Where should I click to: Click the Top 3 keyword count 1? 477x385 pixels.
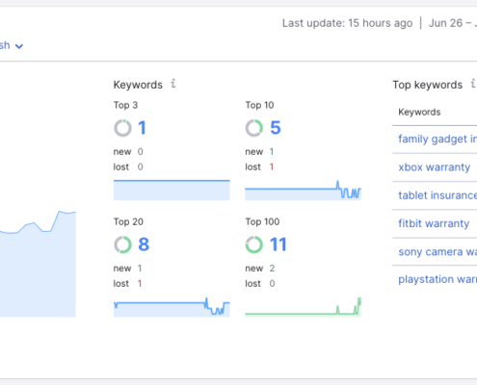click(x=142, y=128)
